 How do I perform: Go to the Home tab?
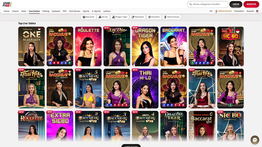[6, 11]
